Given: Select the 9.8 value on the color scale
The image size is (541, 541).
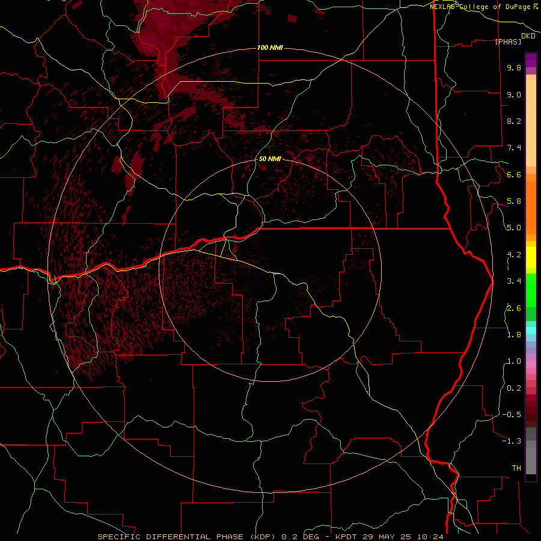Looking at the screenshot, I should (x=514, y=68).
